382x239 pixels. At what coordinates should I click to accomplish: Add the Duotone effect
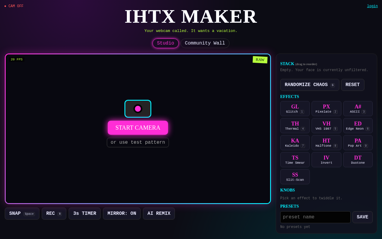click(358, 160)
